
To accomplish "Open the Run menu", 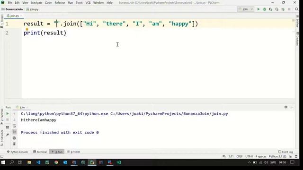I will pyautogui.click(x=71, y=3).
